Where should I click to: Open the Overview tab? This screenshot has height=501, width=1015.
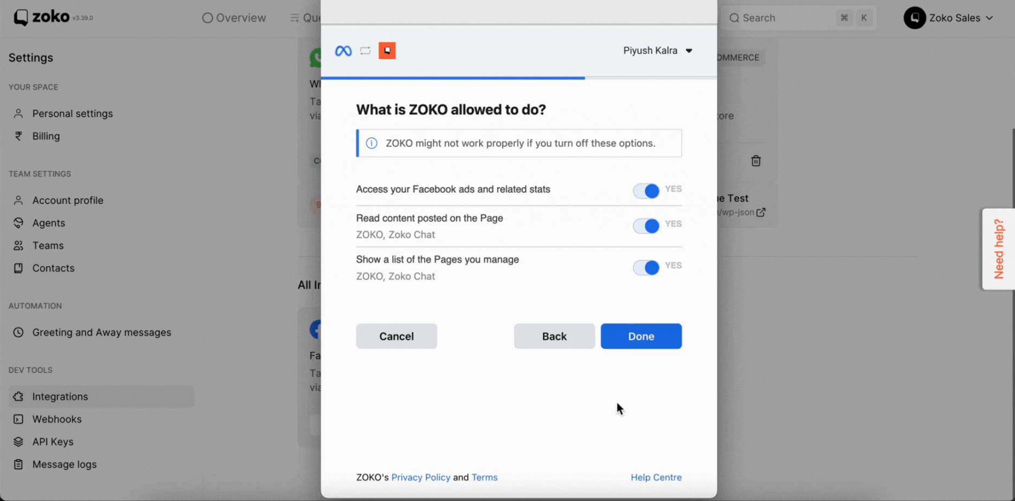click(234, 18)
